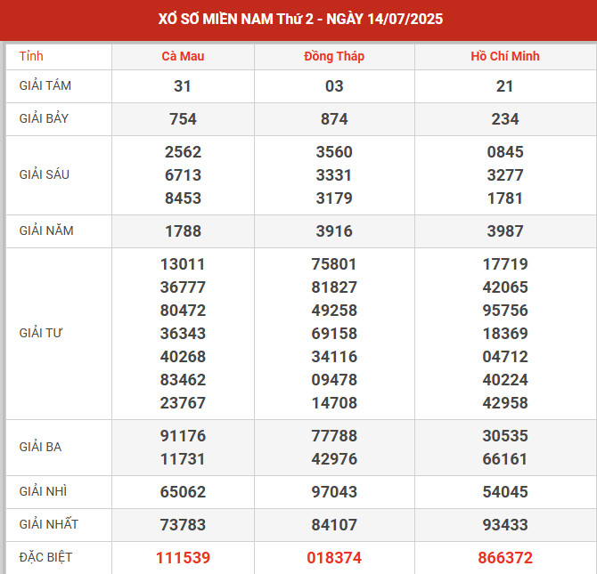Click giải tư number 40268
This screenshot has width=597, height=574.
point(183,357)
